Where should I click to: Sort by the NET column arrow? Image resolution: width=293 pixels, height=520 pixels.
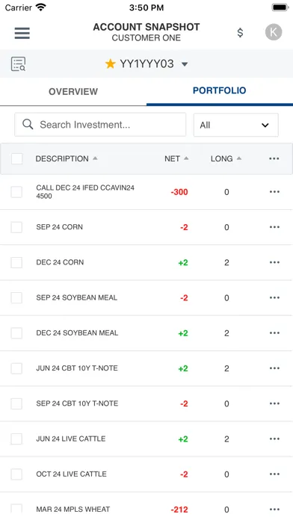(186, 158)
